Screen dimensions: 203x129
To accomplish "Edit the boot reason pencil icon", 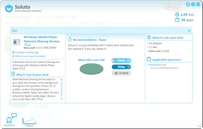I will (40, 99).
